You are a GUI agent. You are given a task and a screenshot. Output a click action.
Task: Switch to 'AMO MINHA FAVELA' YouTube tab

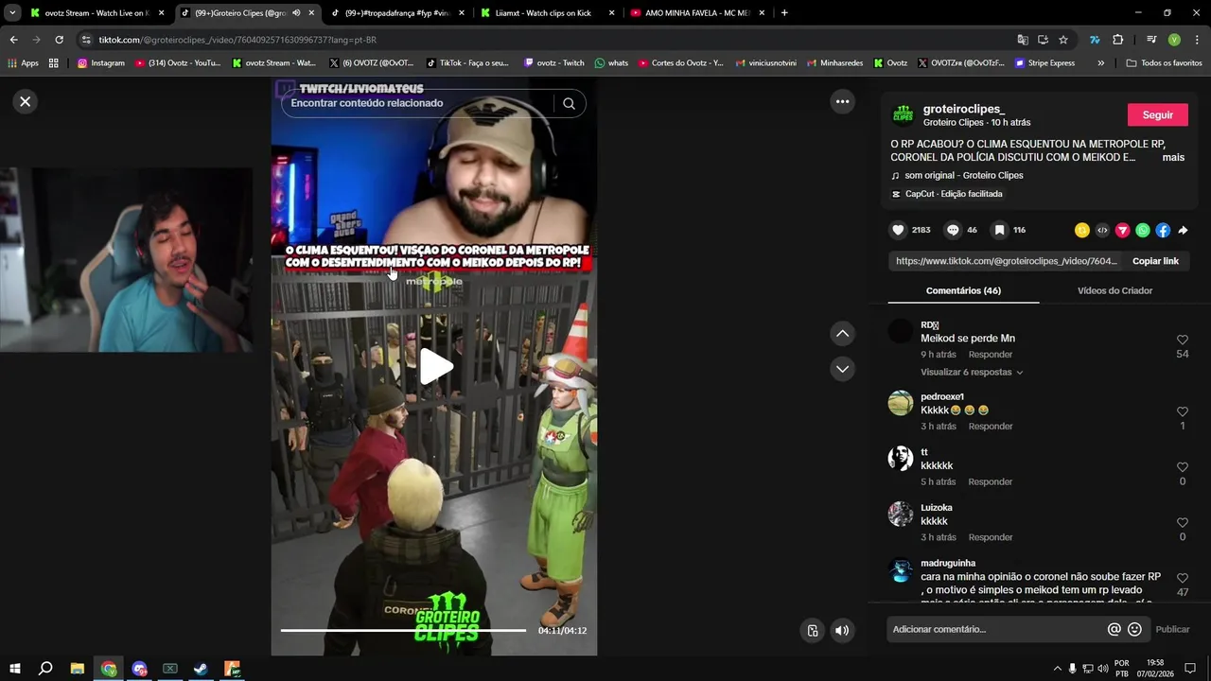tap(696, 13)
